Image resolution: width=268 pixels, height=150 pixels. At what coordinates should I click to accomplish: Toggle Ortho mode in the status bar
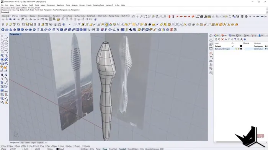(x=92, y=149)
